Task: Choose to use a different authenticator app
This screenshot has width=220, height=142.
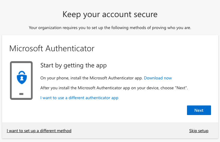Action: 79,98
